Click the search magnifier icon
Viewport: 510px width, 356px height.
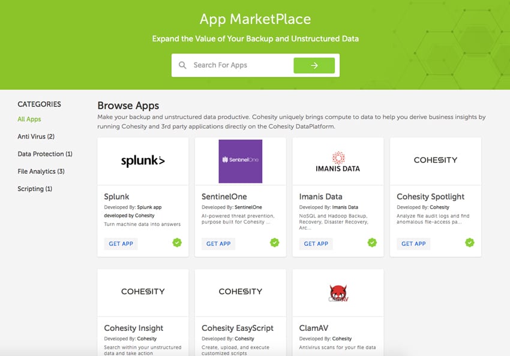tap(182, 65)
